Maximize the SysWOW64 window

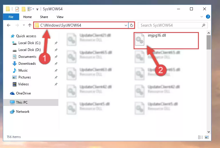pos(191,9)
